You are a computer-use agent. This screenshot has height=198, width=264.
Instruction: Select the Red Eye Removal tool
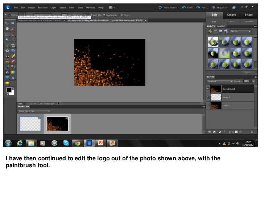(x=7, y=56)
